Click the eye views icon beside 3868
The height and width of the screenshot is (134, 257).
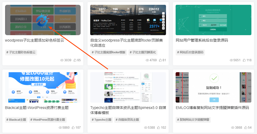click(232, 128)
